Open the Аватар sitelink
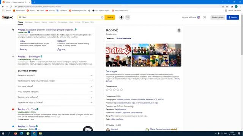 24,49
